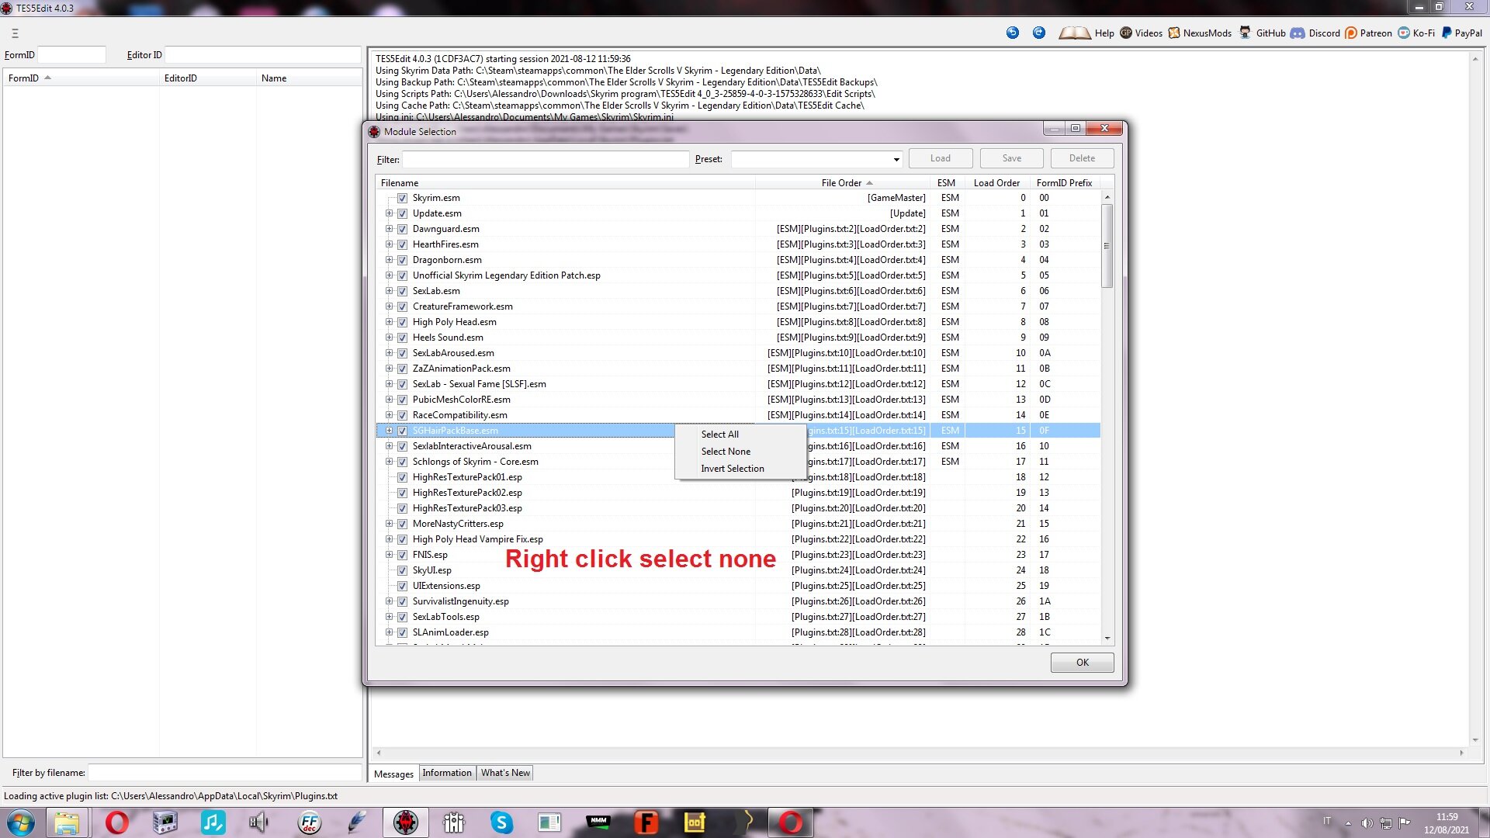The width and height of the screenshot is (1490, 838).
Task: Open the Discord toolbar icon
Action: [x=1298, y=33]
